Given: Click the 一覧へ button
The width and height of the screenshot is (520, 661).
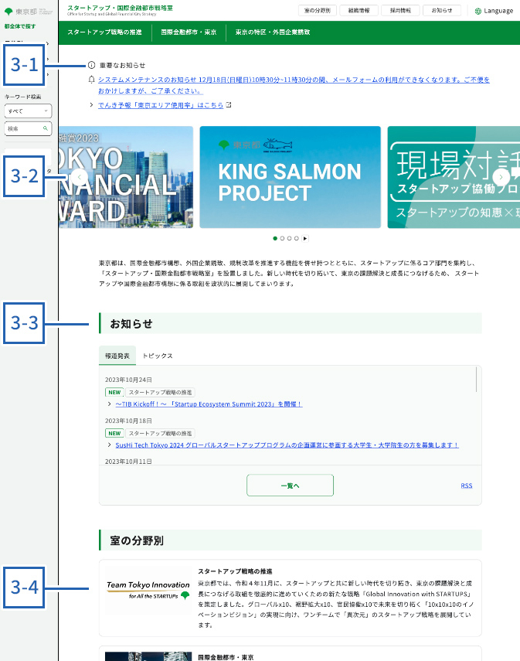Looking at the screenshot, I should [x=290, y=486].
